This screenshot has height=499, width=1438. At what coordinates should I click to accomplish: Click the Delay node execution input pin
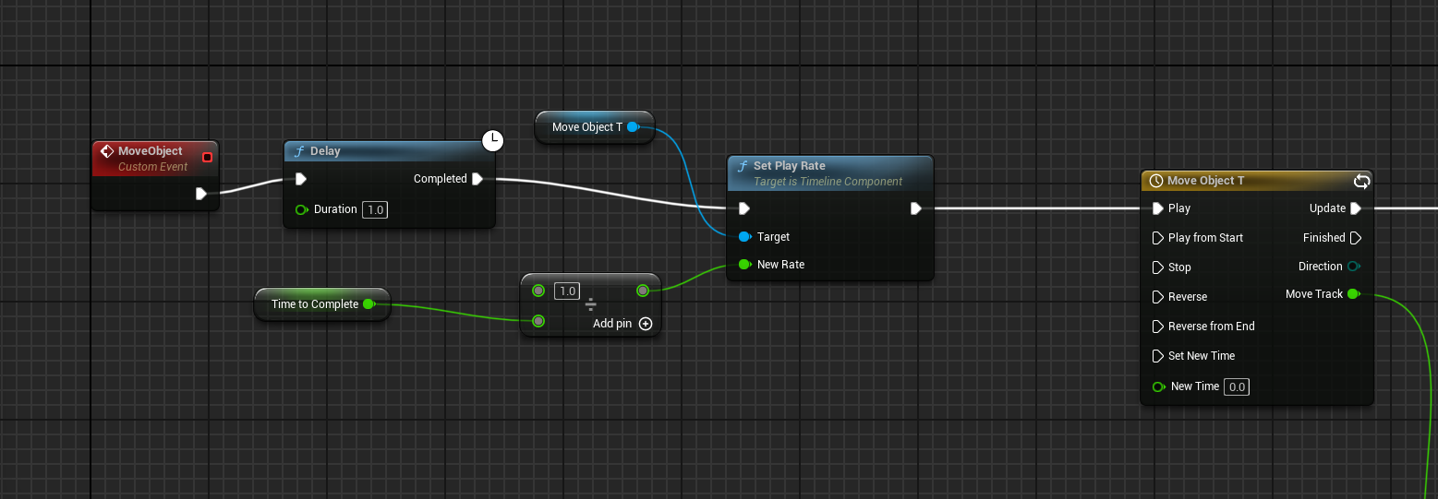pyautogui.click(x=300, y=179)
